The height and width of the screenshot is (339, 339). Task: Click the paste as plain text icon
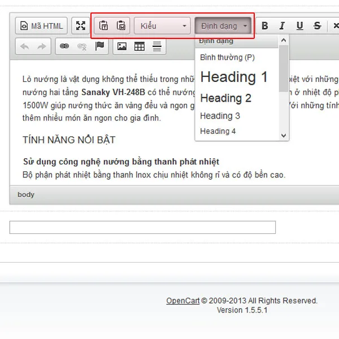click(x=104, y=26)
